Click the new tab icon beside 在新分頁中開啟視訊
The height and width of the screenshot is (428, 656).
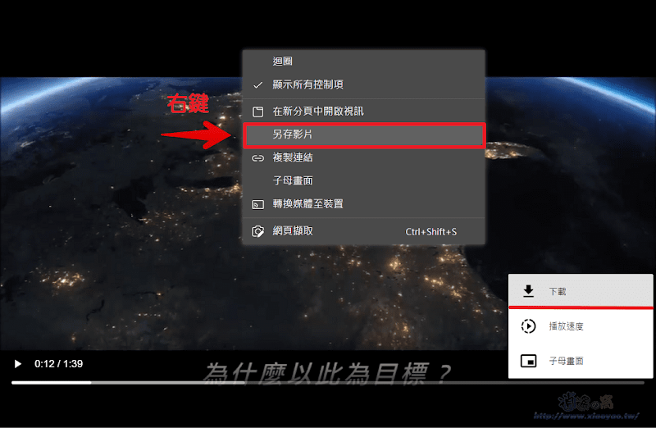[258, 112]
